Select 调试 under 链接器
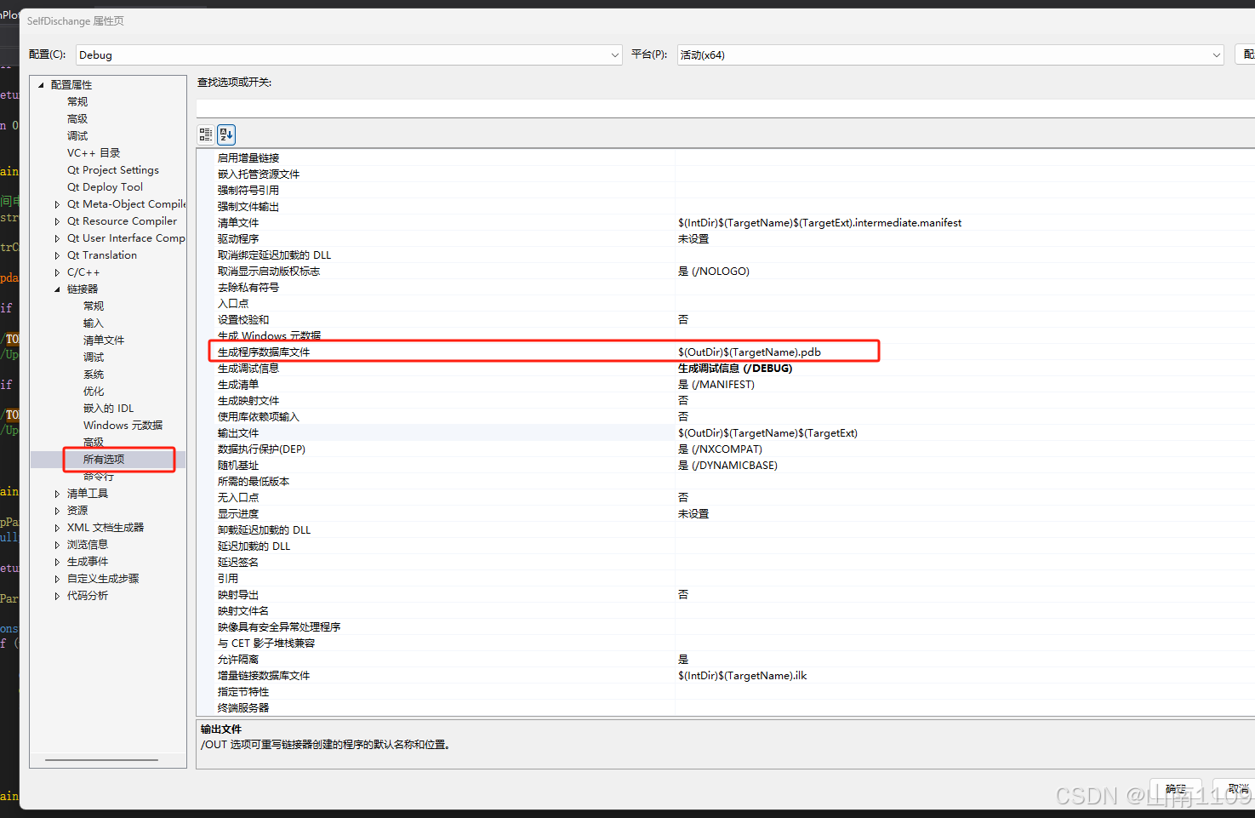The height and width of the screenshot is (818, 1255). 94,358
